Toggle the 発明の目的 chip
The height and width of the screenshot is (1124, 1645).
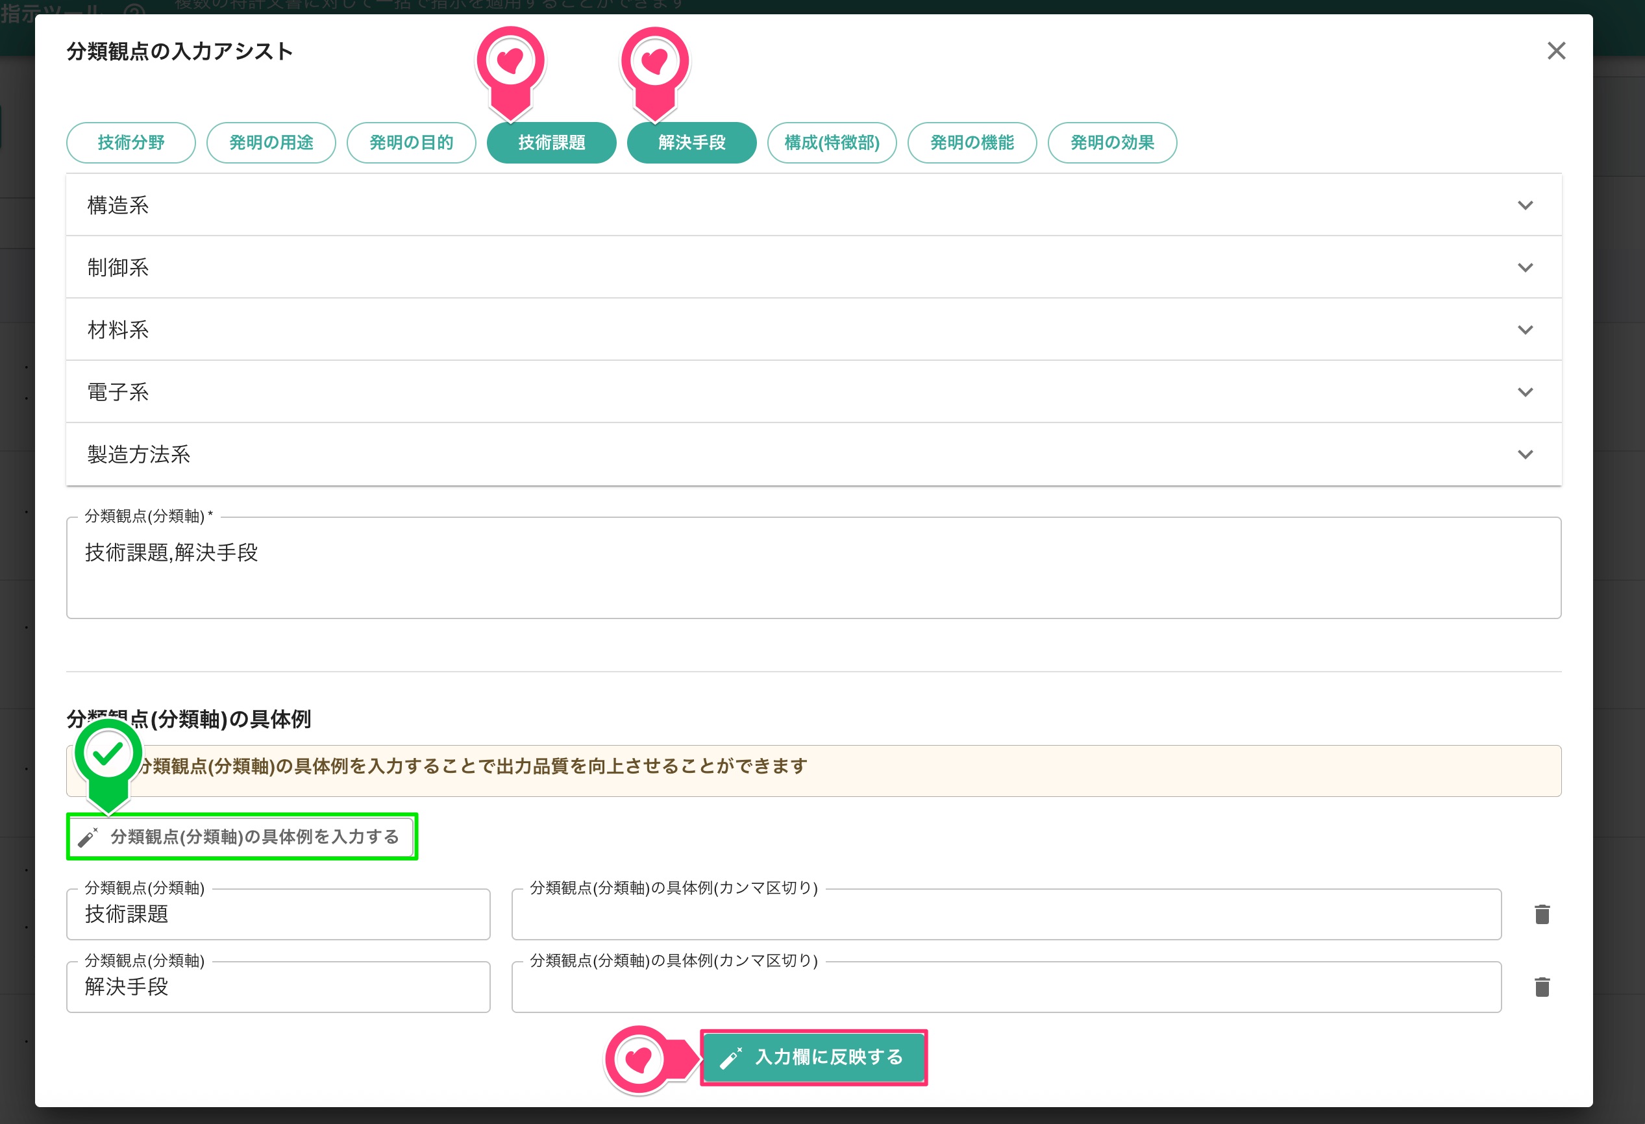(x=412, y=143)
